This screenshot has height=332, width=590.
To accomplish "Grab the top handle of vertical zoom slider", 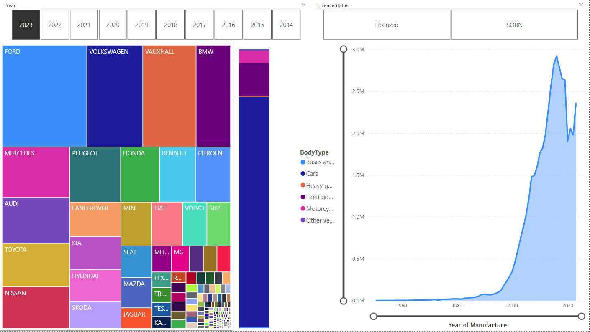I will (x=344, y=49).
